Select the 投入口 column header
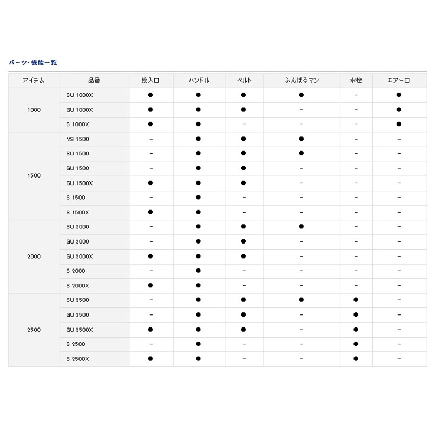This screenshot has height=433, width=433. (150, 81)
